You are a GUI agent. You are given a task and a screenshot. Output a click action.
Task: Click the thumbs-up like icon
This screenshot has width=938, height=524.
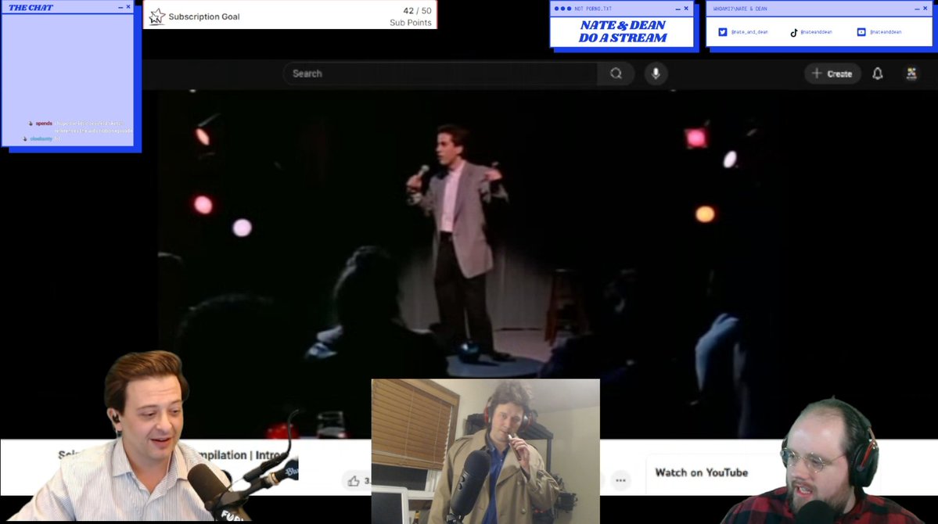354,481
